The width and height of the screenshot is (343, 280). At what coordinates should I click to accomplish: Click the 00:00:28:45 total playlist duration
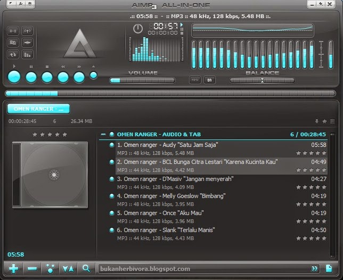coord(22,121)
